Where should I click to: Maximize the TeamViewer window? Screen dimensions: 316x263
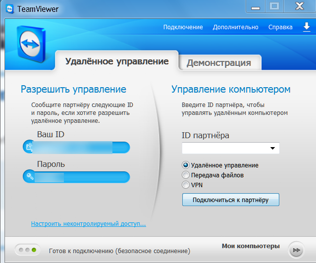[274, 6]
